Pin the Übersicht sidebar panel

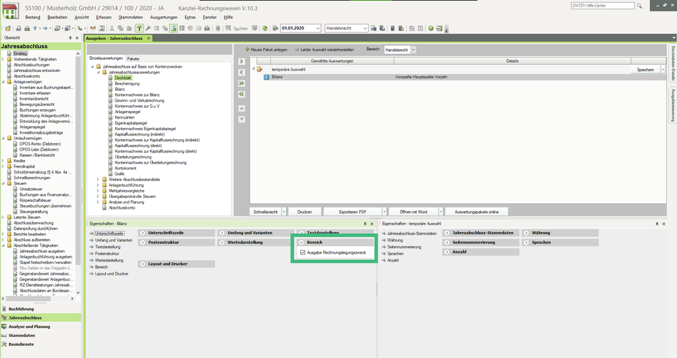pos(70,38)
